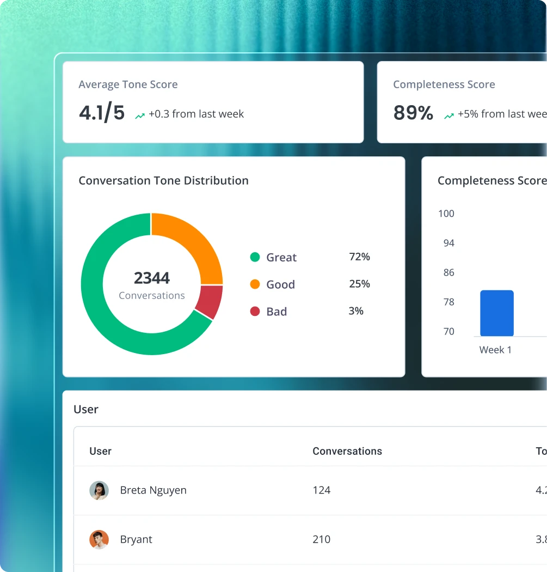This screenshot has height=572, width=547.
Task: Select the Great 72% legend entry
Action: (x=310, y=257)
